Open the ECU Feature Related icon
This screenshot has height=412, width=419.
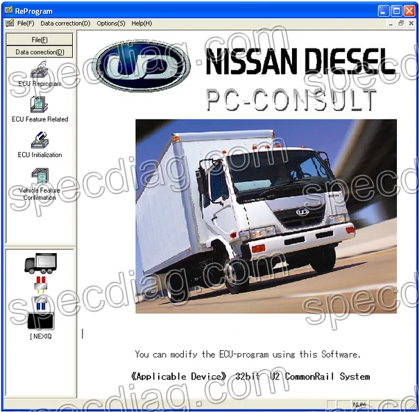coord(39,105)
